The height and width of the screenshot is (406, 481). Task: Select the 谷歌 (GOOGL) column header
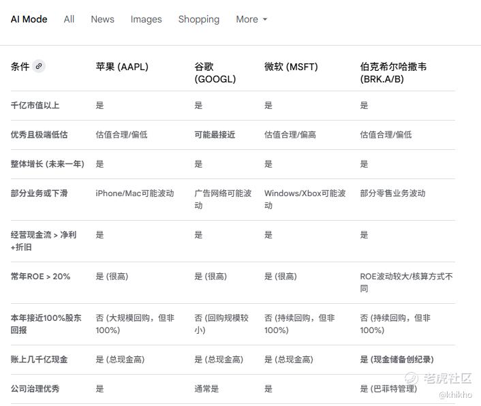click(x=215, y=73)
